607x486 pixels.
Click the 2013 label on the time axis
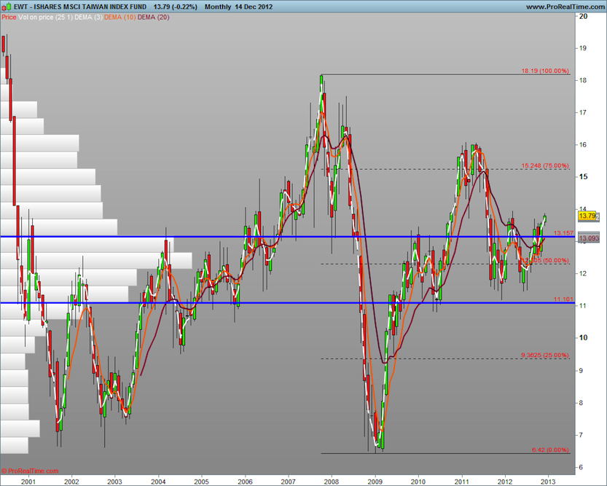point(548,482)
